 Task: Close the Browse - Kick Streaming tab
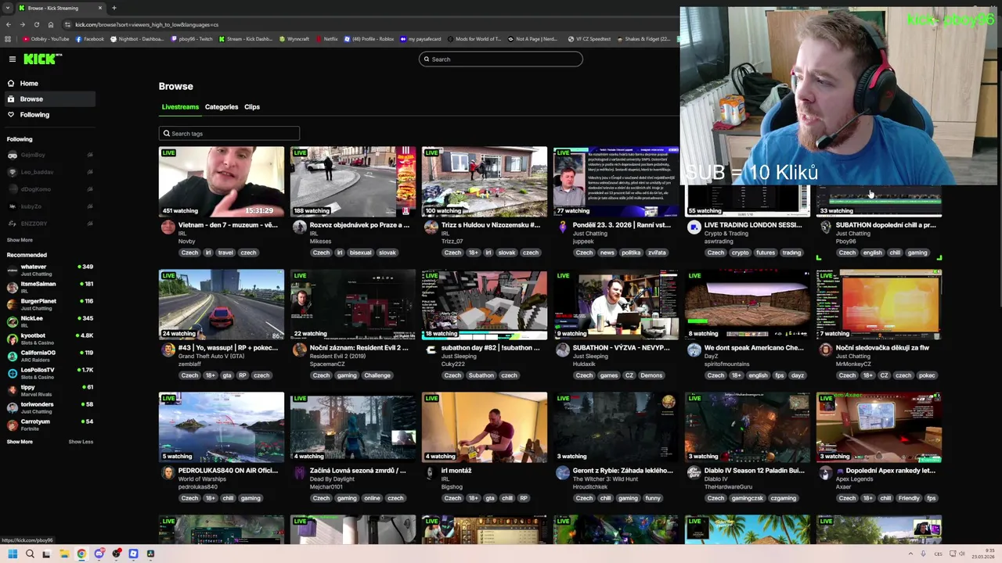pyautogui.click(x=100, y=8)
